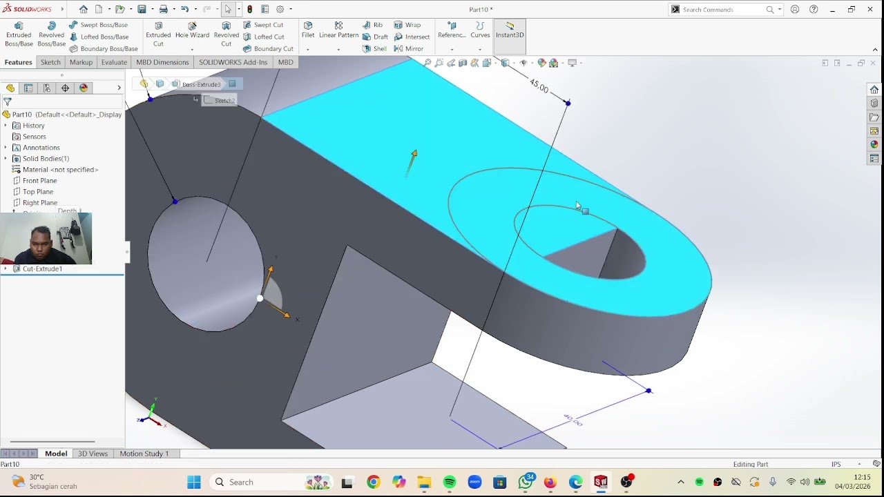884x497 pixels.
Task: Pick the Wrap feature
Action: (x=407, y=25)
